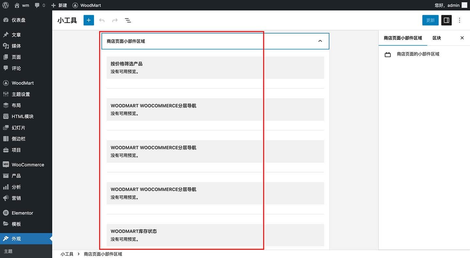Click the blue add block button
This screenshot has width=470, height=258.
click(x=89, y=20)
